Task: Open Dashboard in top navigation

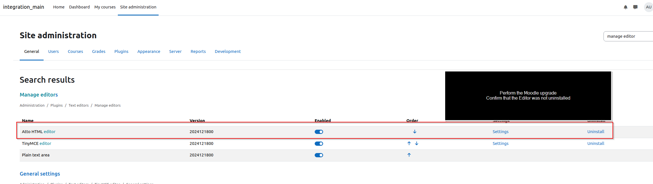Action: click(x=79, y=7)
